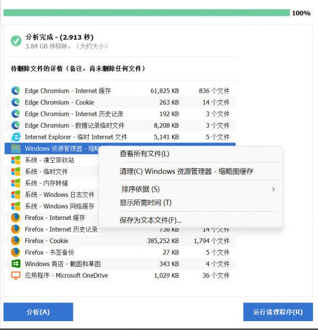Click the Edge icon beside Internet 历史记录

(15, 114)
